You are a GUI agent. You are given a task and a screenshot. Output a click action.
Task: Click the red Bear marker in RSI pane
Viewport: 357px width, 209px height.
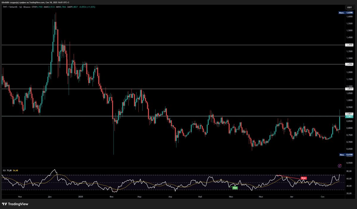tap(303, 178)
